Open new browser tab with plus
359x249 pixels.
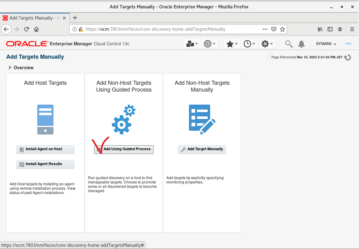point(75,18)
